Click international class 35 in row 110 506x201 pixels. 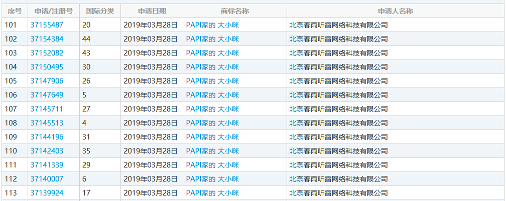tap(86, 151)
